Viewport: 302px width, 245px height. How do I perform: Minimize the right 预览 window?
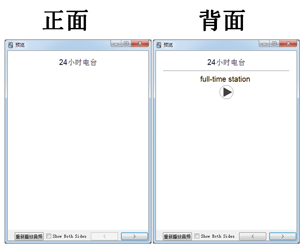pos(264,44)
